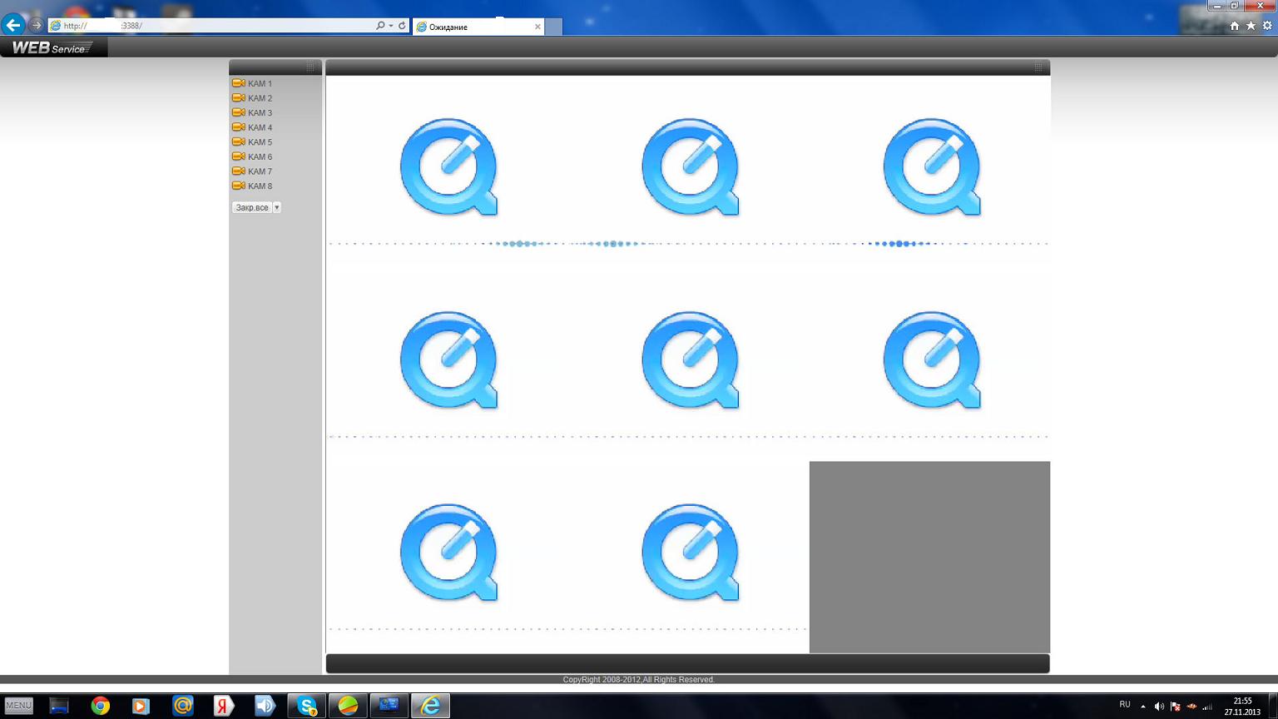The width and height of the screenshot is (1278, 719).
Task: Open the media player icon on taskbar
Action: 141,706
